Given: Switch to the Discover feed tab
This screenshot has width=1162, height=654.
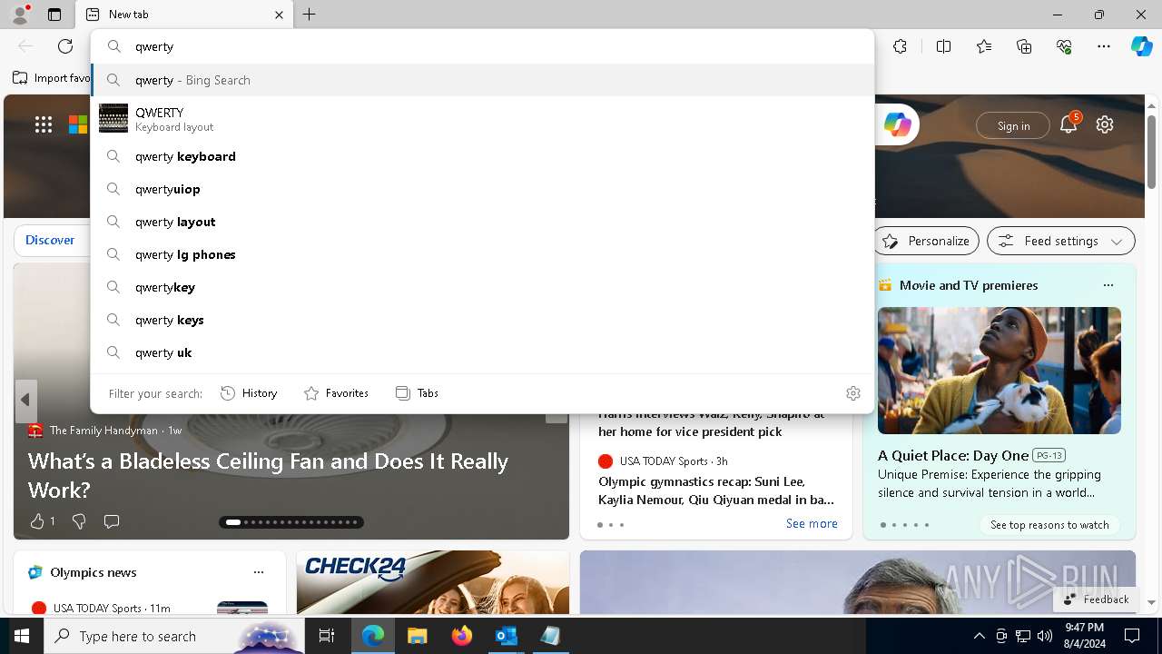Looking at the screenshot, I should 50,241.
